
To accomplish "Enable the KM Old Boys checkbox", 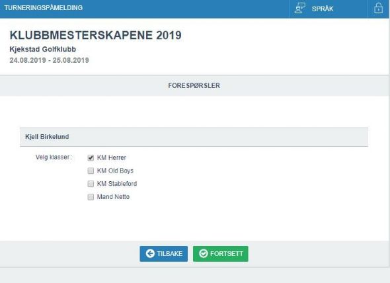I will pyautogui.click(x=91, y=171).
